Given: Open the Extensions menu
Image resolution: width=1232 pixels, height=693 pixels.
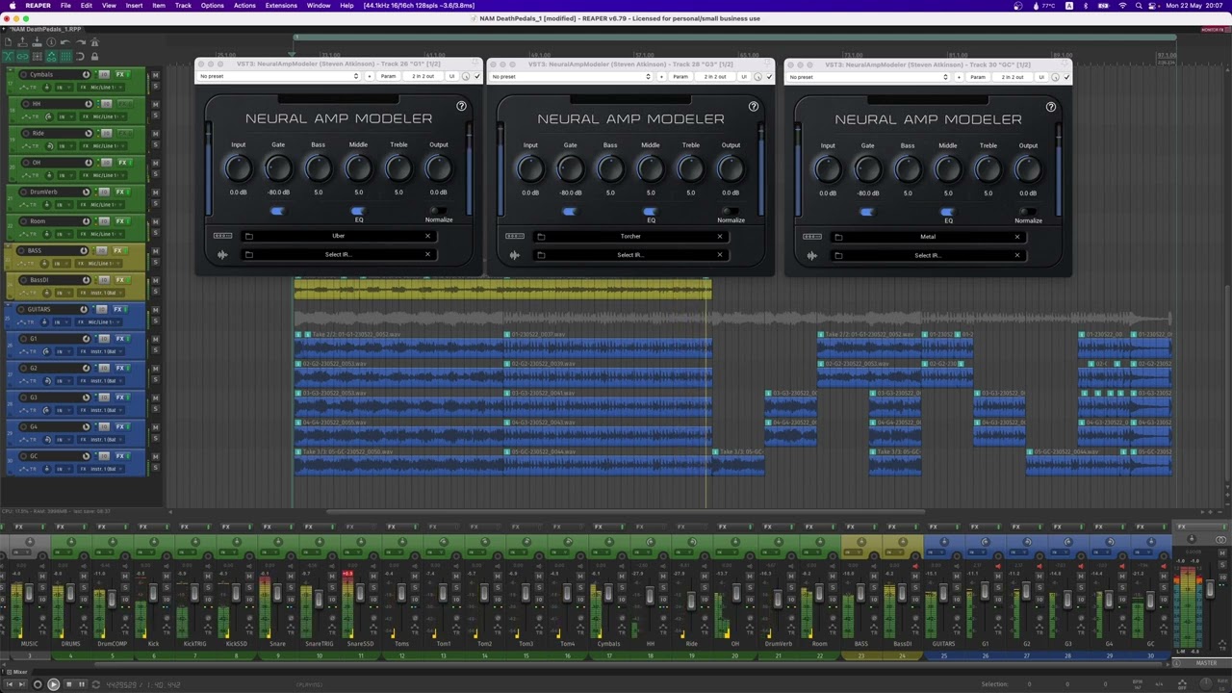Looking at the screenshot, I should tap(281, 6).
